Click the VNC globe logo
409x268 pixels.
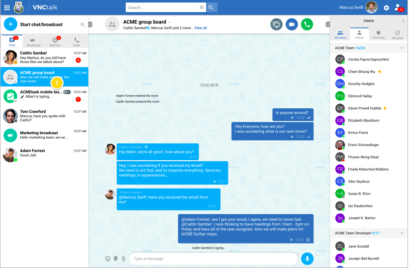pos(18,7)
